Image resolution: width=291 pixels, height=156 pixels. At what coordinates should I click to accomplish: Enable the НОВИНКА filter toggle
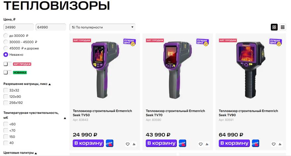tap(8, 72)
